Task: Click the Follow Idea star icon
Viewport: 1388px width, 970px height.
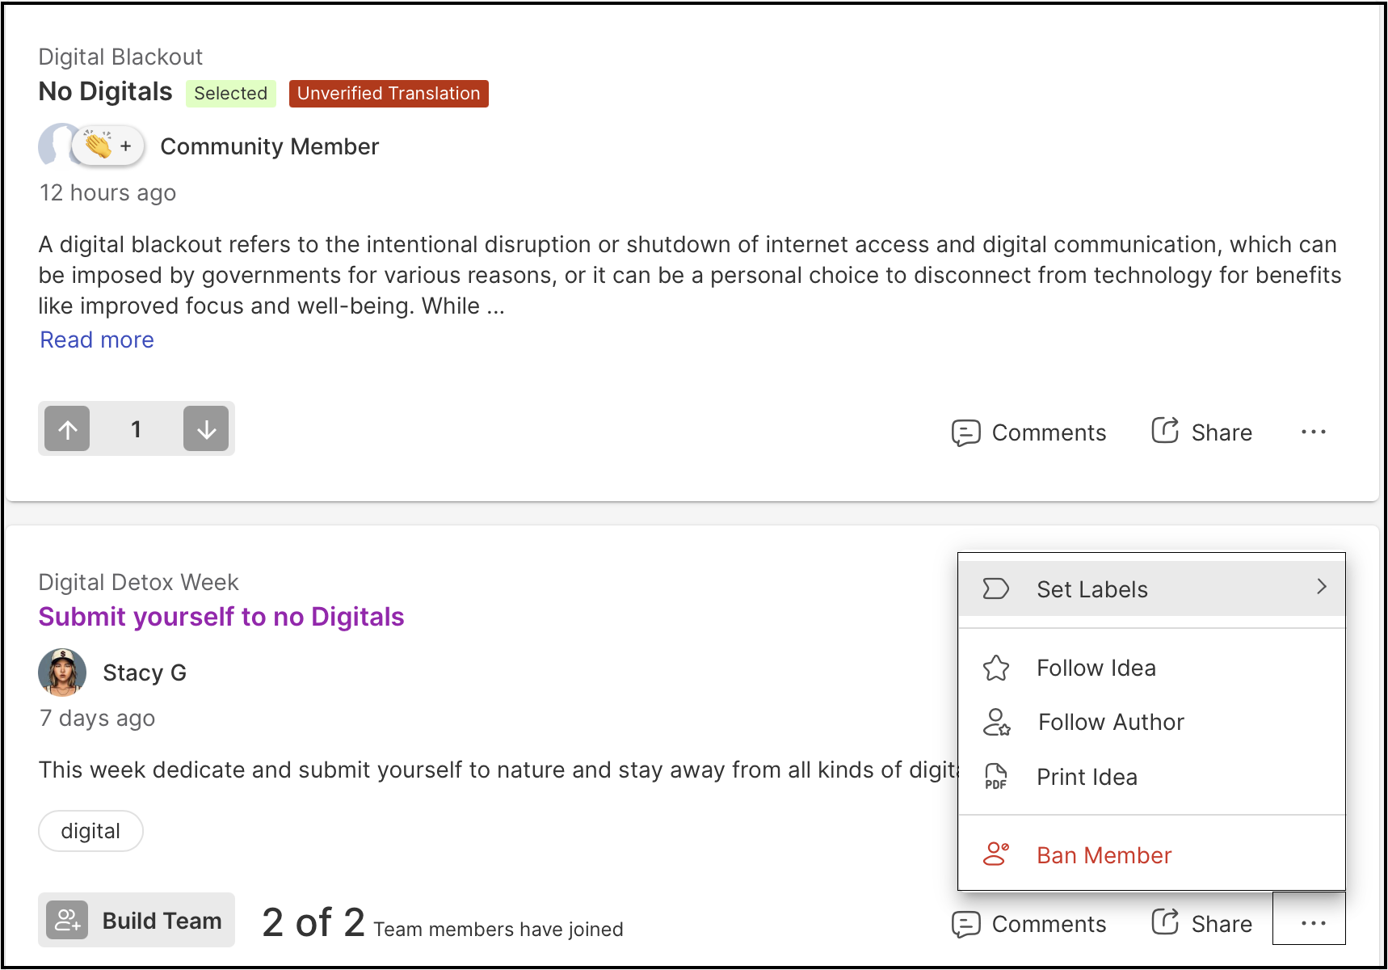Action: (x=996, y=668)
